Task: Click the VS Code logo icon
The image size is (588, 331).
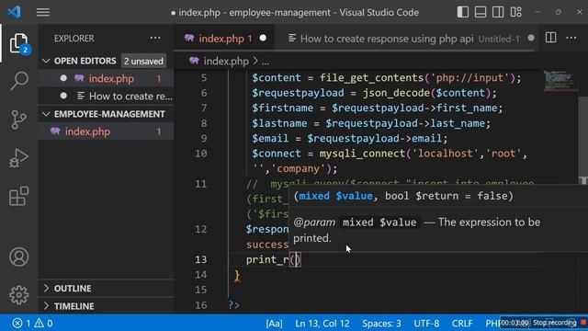Action: (15, 12)
